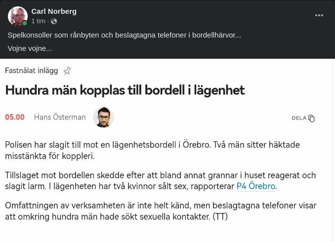This screenshot has width=335, height=242.
Task: Open author Hans Österman's name link
Action: (60, 118)
